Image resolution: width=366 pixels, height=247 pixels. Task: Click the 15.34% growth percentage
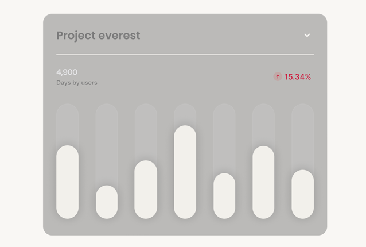click(298, 77)
